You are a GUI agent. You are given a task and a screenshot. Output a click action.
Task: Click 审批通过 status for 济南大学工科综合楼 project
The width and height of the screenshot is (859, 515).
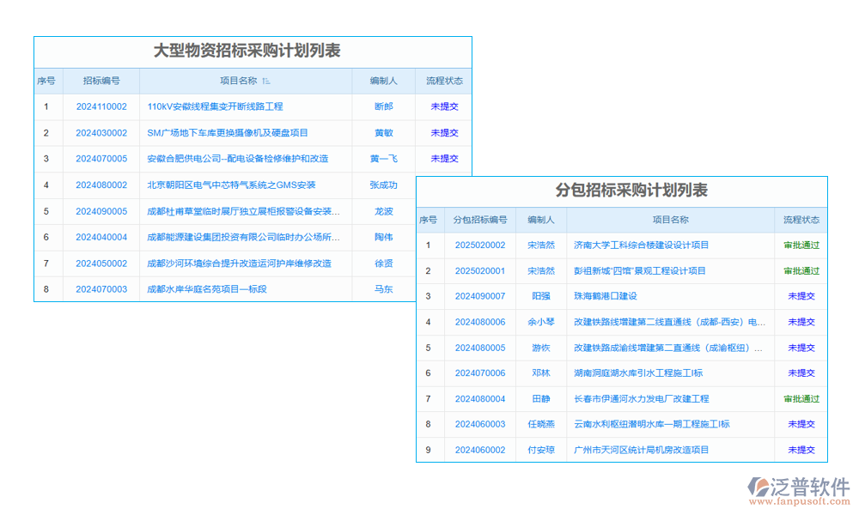click(x=800, y=245)
